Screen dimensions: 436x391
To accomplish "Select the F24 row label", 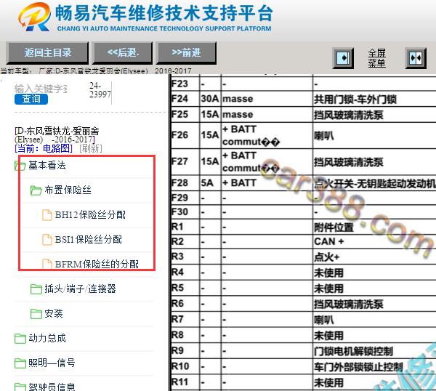I will pos(179,99).
